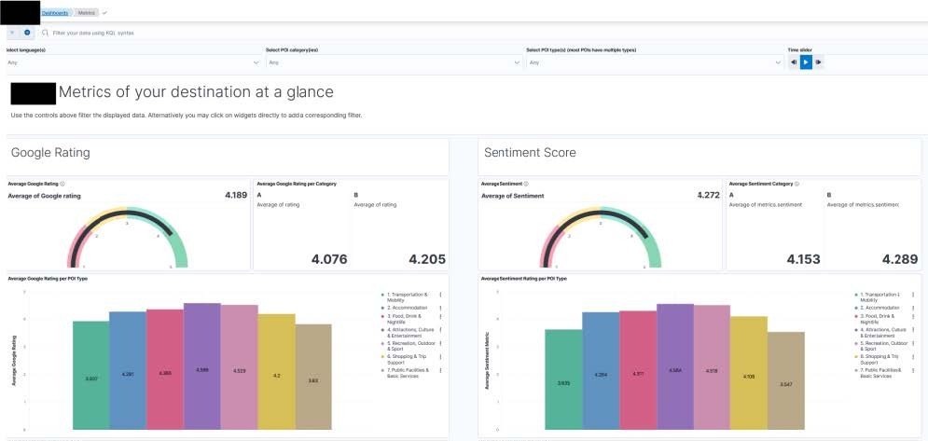Click the Metrics breadcrumb badge

tap(87, 12)
